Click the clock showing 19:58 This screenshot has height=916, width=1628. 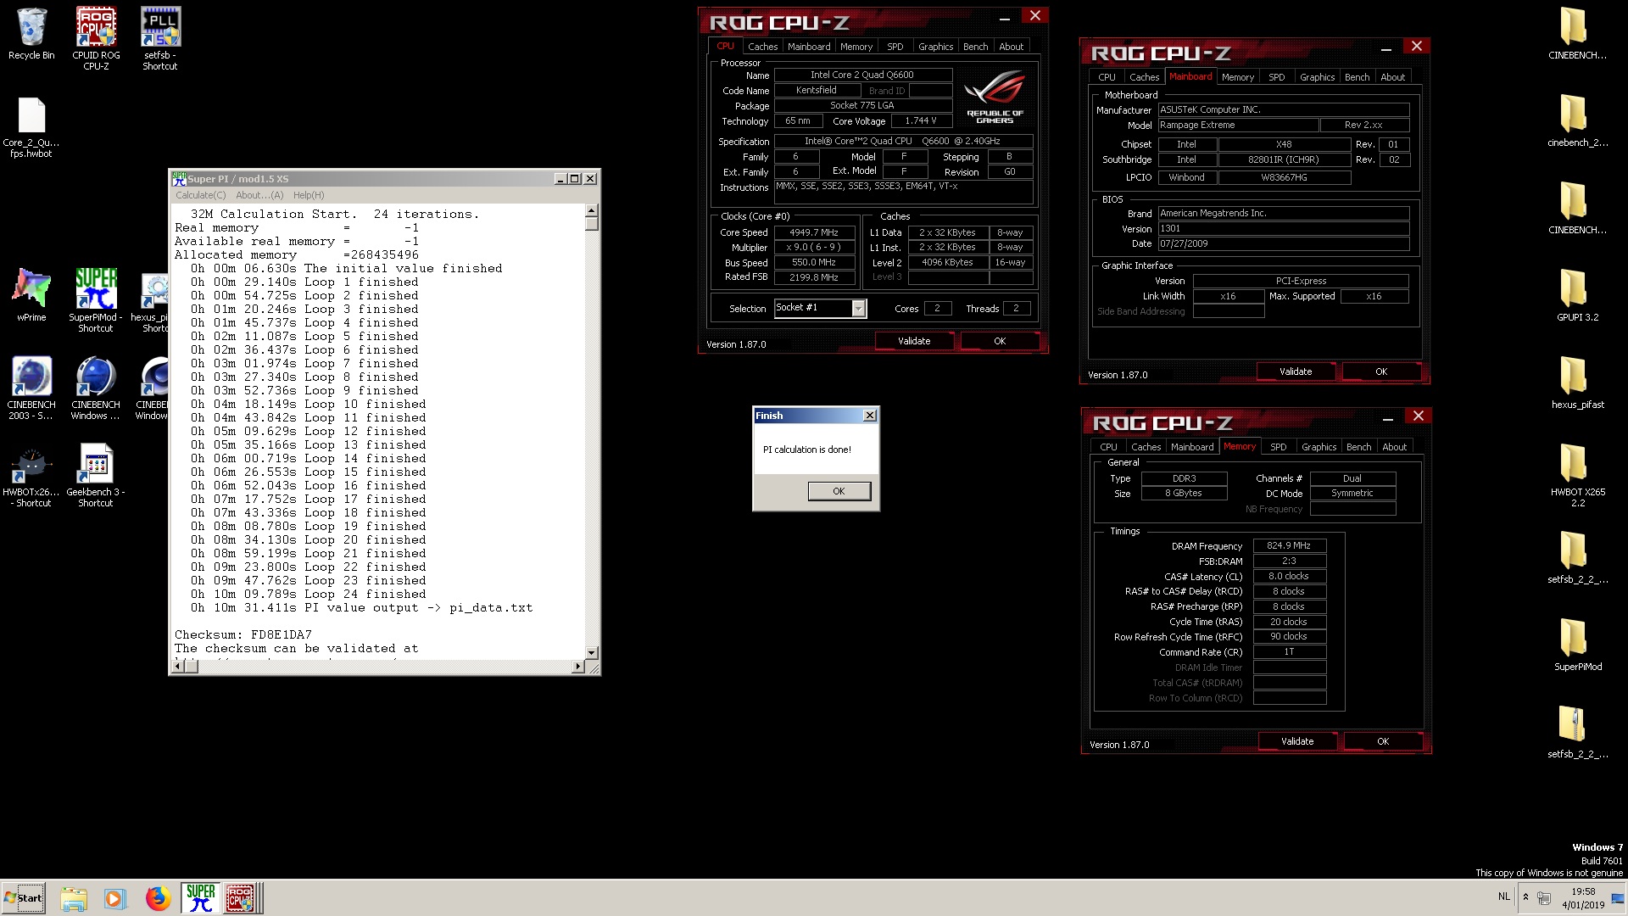pyautogui.click(x=1583, y=892)
